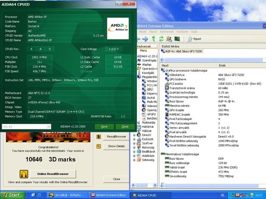Open the Windows Start menu
Image resolution: width=266 pixels, height=199 pixels.
13,195
